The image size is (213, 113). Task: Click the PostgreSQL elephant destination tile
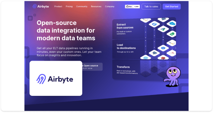coord(154,53)
